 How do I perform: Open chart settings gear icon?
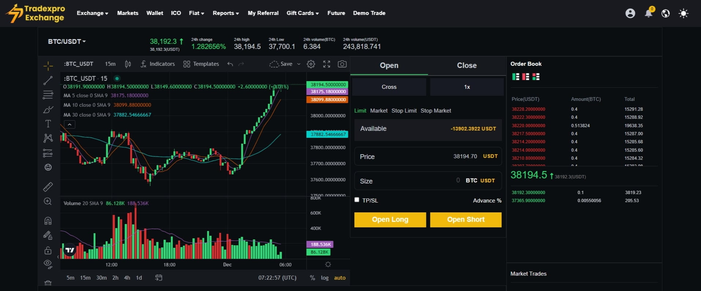[x=311, y=64]
